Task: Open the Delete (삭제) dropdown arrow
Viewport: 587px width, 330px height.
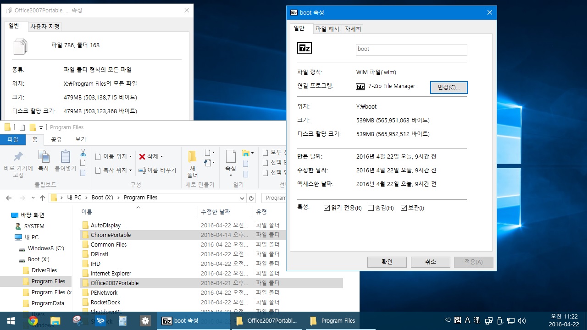Action: (x=161, y=157)
